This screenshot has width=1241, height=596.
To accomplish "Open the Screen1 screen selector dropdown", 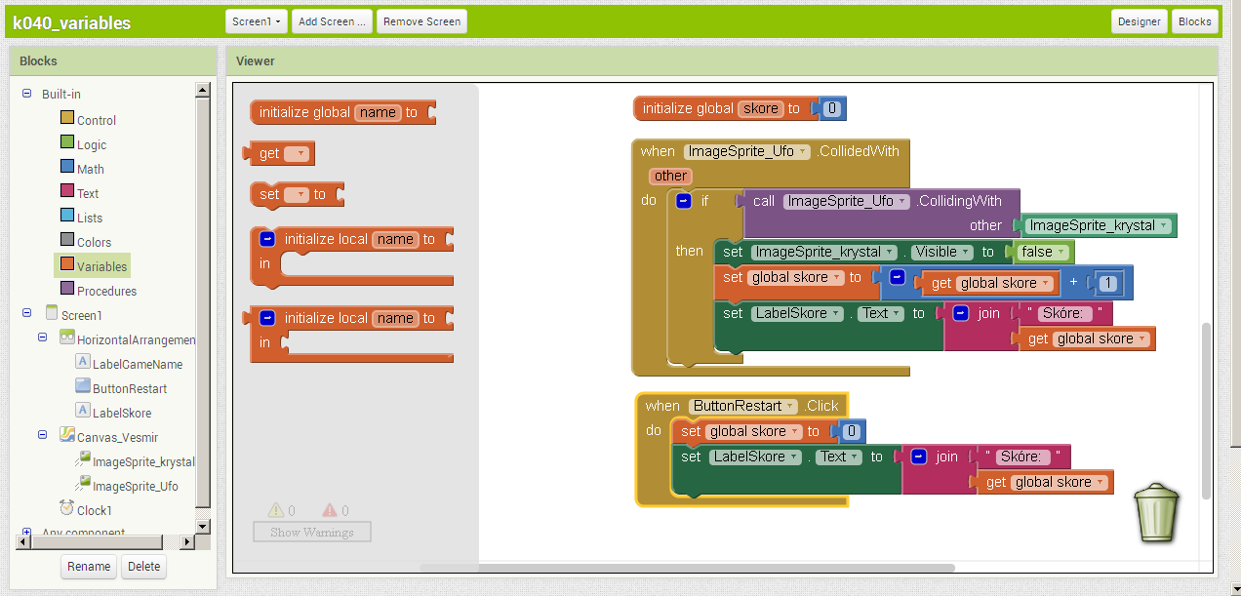I will click(257, 21).
